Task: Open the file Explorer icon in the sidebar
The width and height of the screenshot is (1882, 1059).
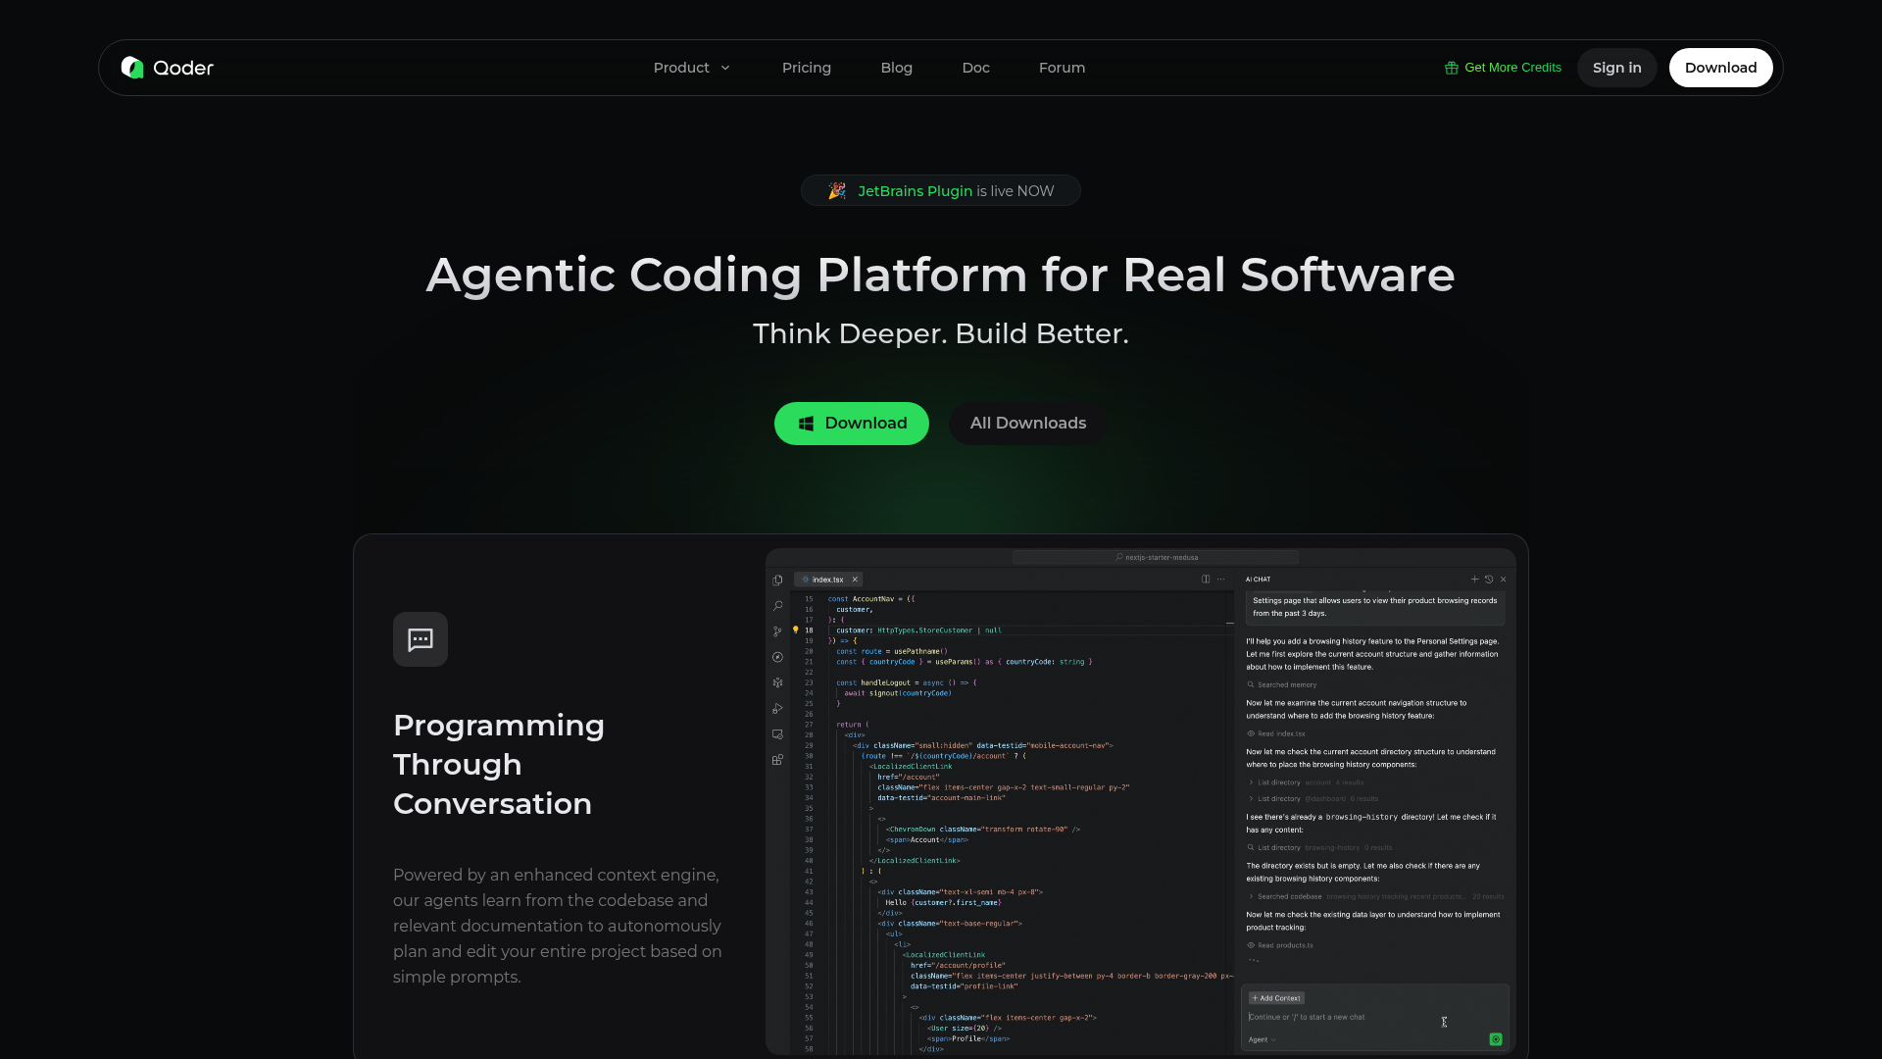Action: click(777, 580)
